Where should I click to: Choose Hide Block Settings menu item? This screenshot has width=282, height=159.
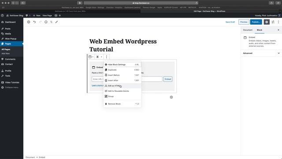coord(122,64)
